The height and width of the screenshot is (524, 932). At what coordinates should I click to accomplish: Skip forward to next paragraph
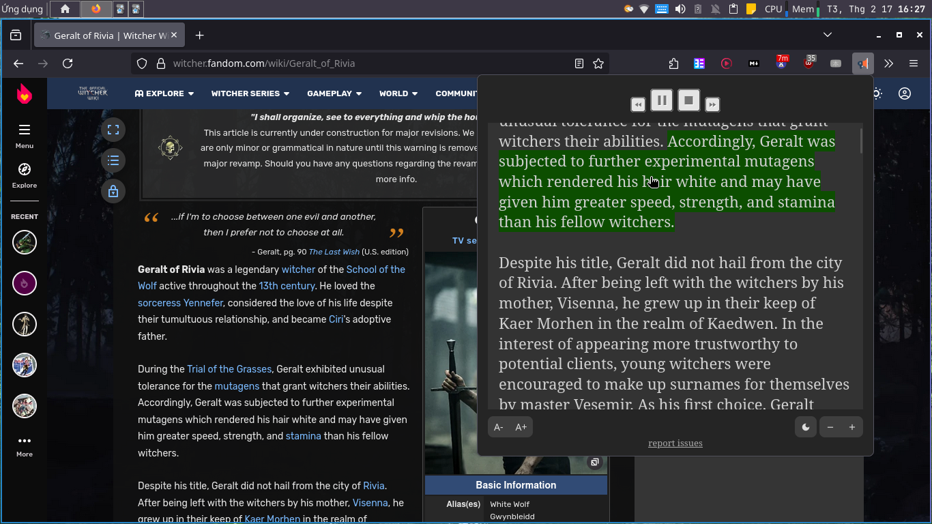712,104
